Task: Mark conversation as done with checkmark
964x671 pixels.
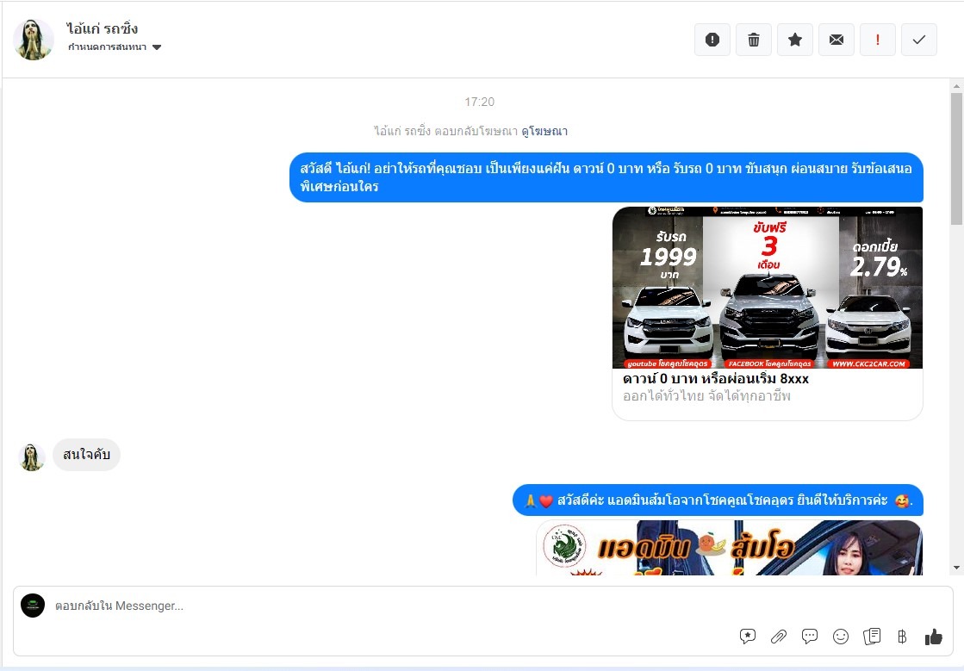Action: tap(919, 40)
